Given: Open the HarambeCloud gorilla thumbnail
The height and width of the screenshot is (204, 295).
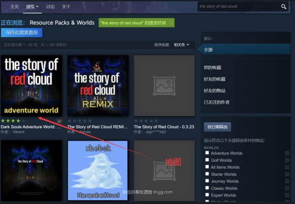Looking at the screenshot, I should pyautogui.click(x=98, y=171).
